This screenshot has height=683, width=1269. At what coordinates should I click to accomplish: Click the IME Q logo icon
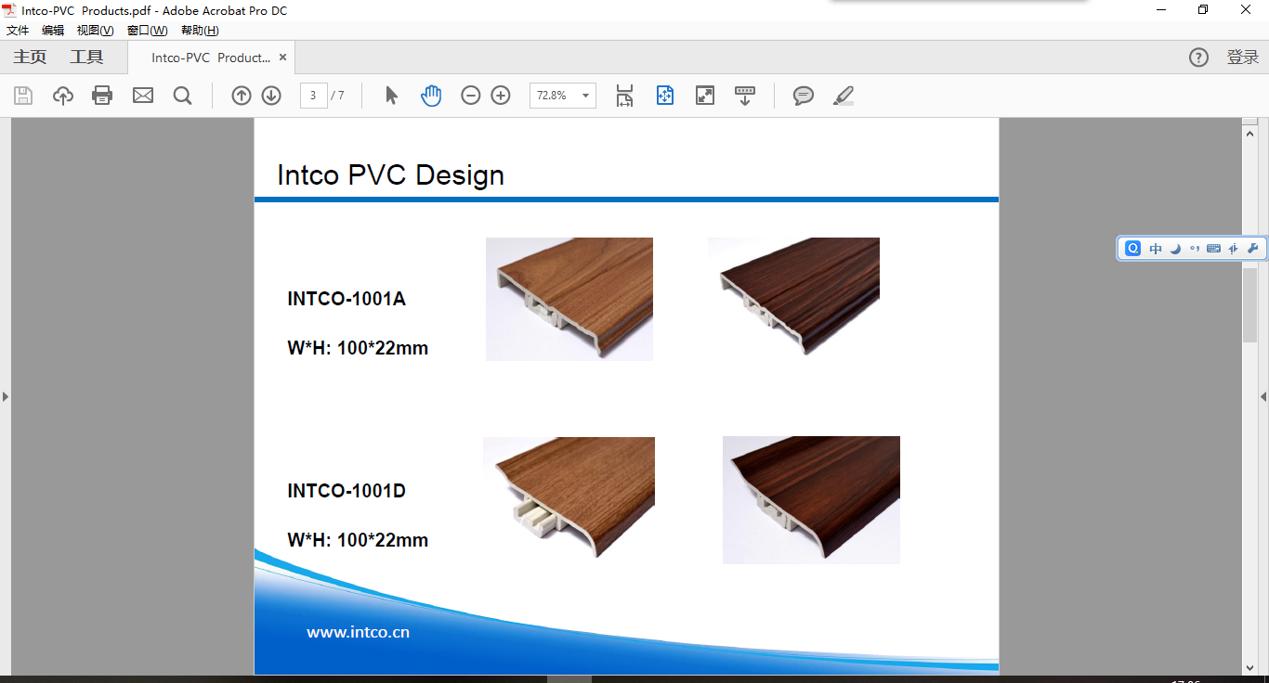[1132, 249]
